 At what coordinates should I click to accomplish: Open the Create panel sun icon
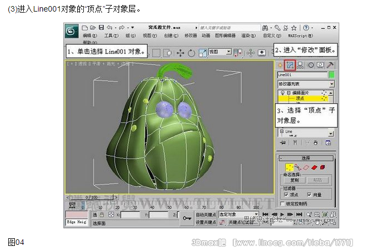(280, 65)
